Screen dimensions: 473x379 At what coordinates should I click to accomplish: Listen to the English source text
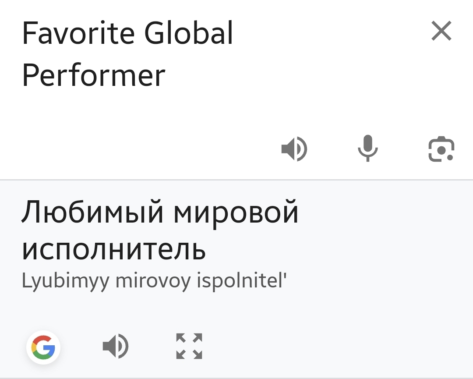(x=294, y=149)
